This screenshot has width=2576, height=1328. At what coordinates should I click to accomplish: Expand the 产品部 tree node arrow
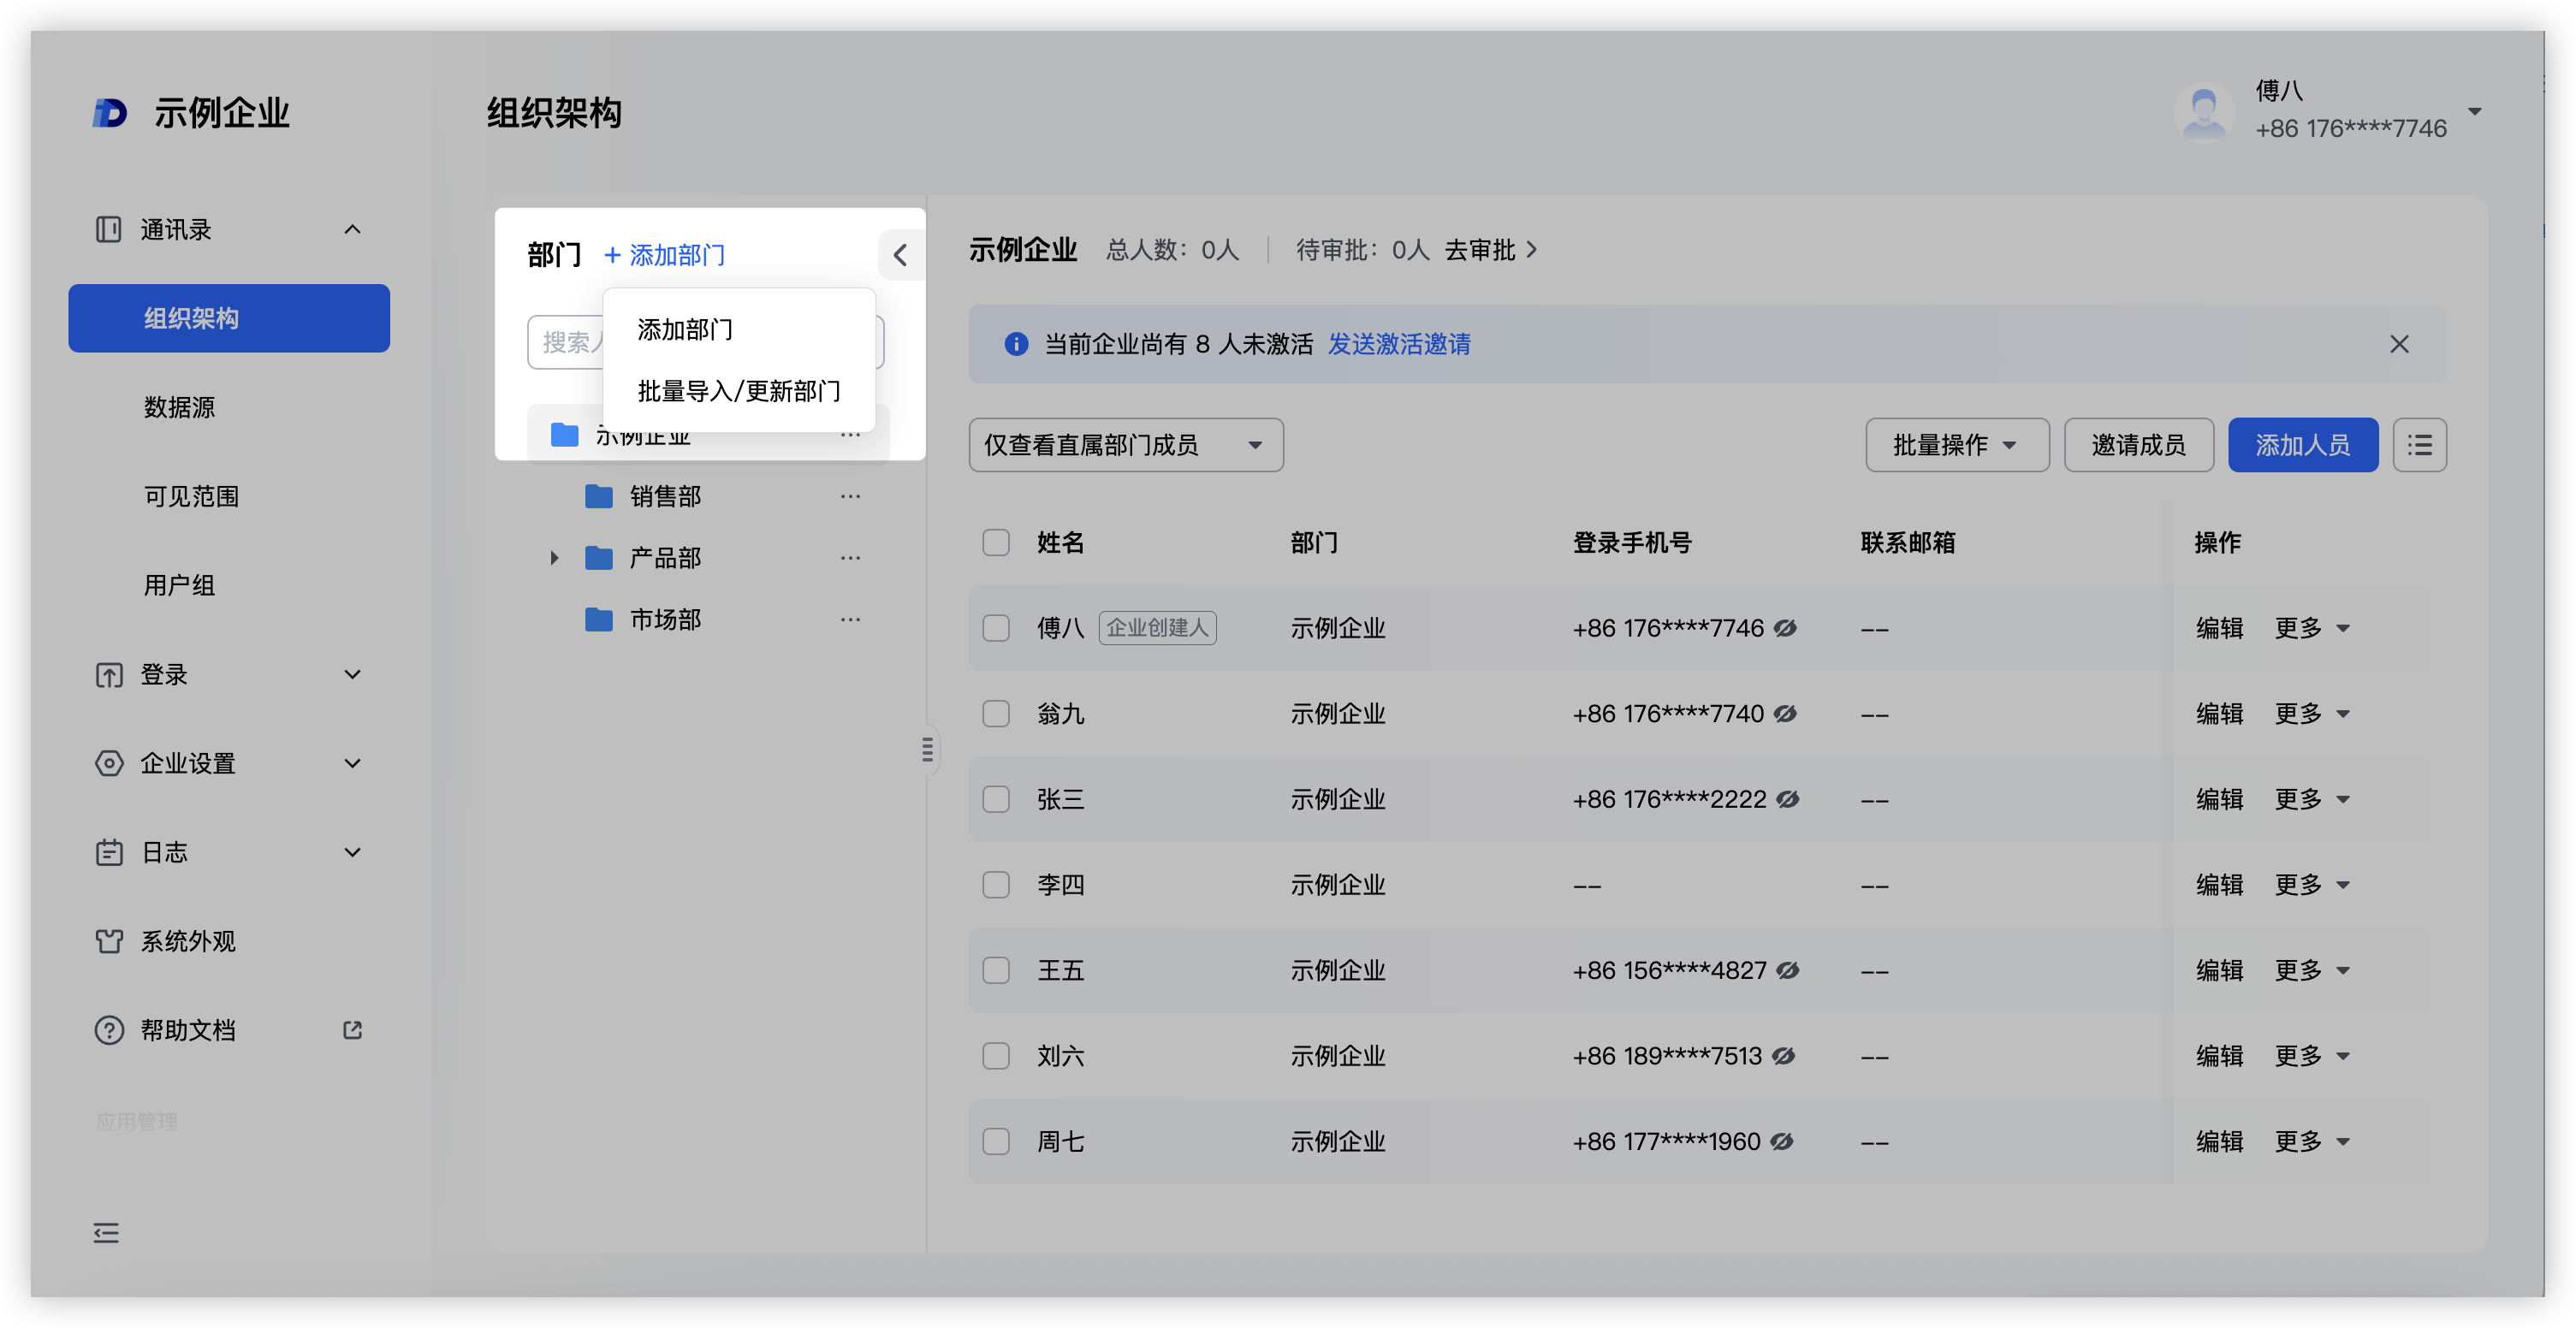554,558
